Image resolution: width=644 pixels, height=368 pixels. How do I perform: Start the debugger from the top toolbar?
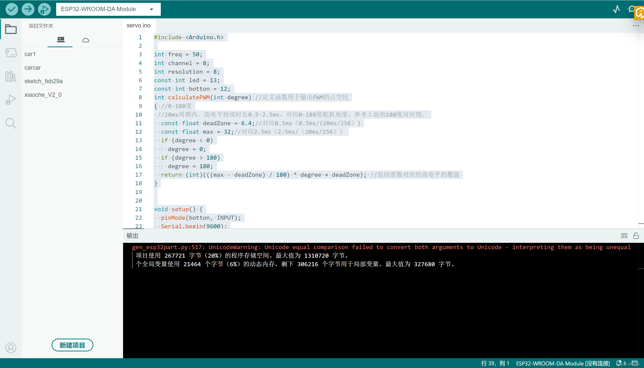44,9
